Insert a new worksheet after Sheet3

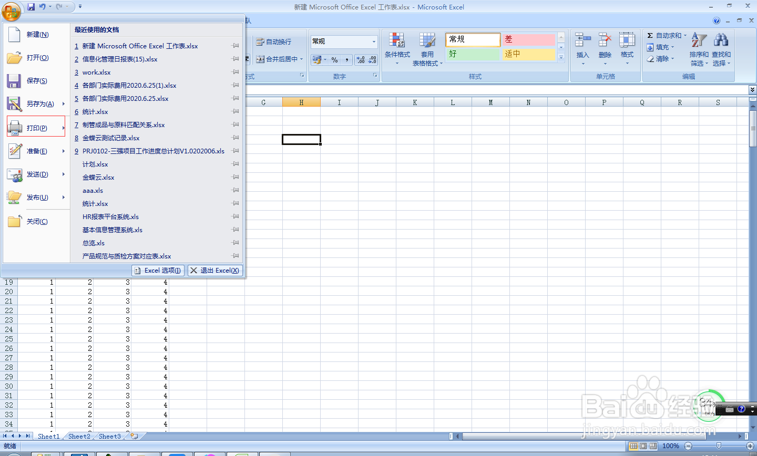point(135,436)
